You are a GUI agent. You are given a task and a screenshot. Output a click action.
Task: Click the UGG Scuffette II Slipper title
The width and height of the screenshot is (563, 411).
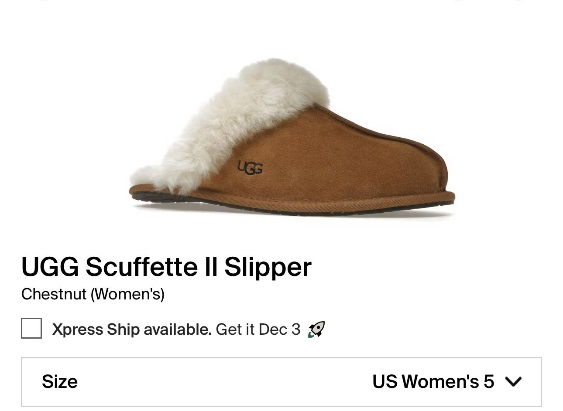[166, 266]
